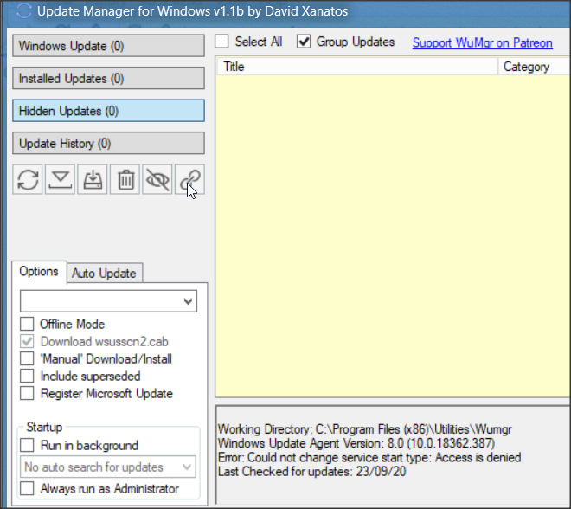Click the Windows Update Agent Version line
This screenshot has height=509, width=571.
(x=356, y=443)
